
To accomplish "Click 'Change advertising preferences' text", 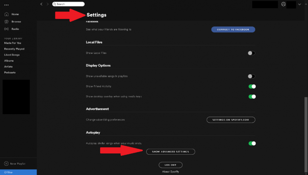I will [105, 120].
